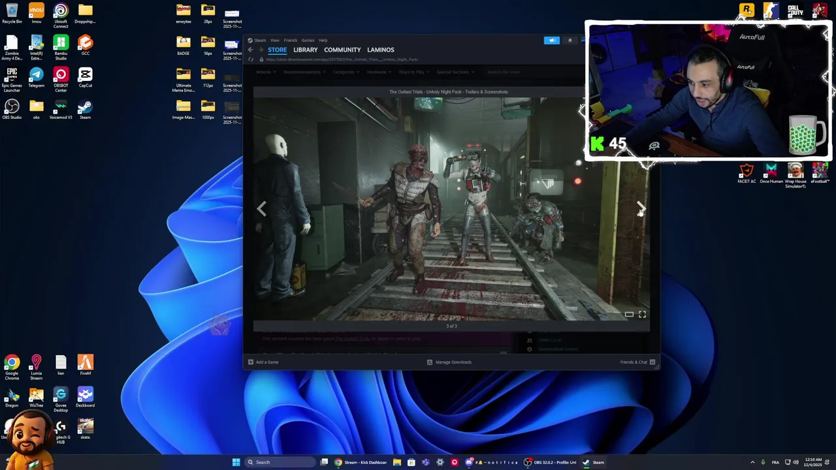Image resolution: width=836 pixels, height=470 pixels.
Task: Open the Steam LIBRARY tab
Action: (x=305, y=50)
